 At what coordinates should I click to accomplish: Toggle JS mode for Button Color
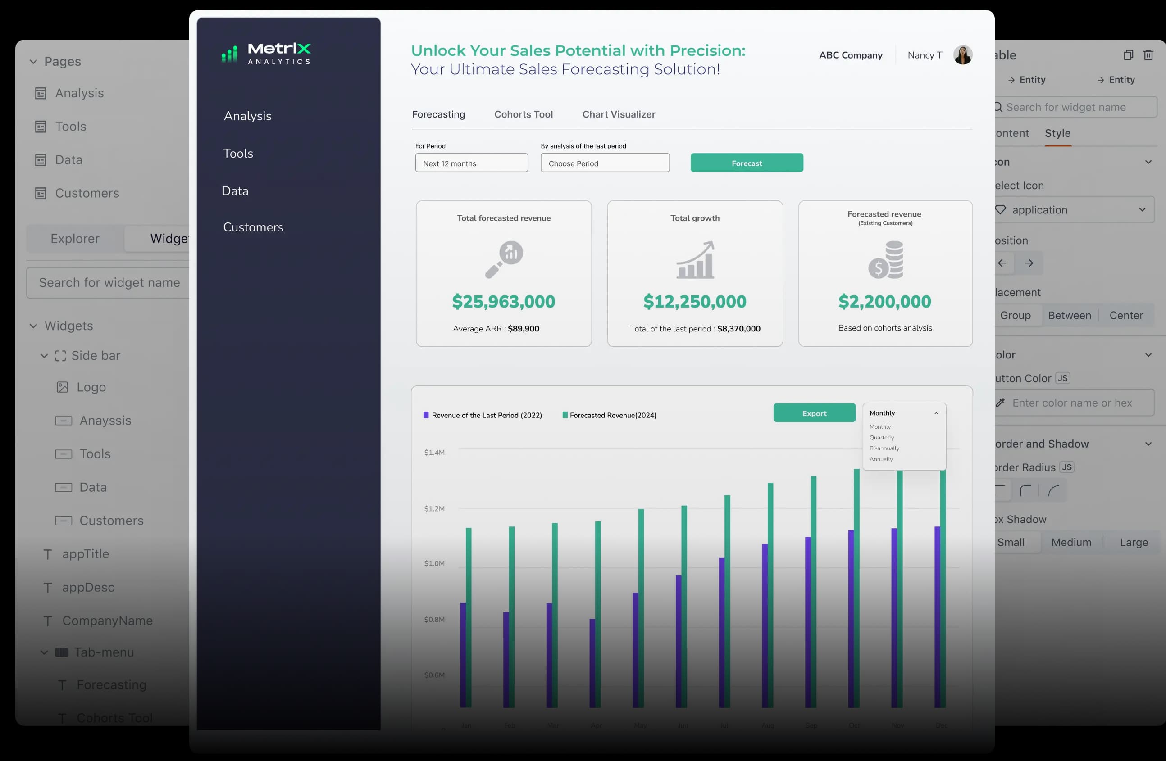(1062, 378)
